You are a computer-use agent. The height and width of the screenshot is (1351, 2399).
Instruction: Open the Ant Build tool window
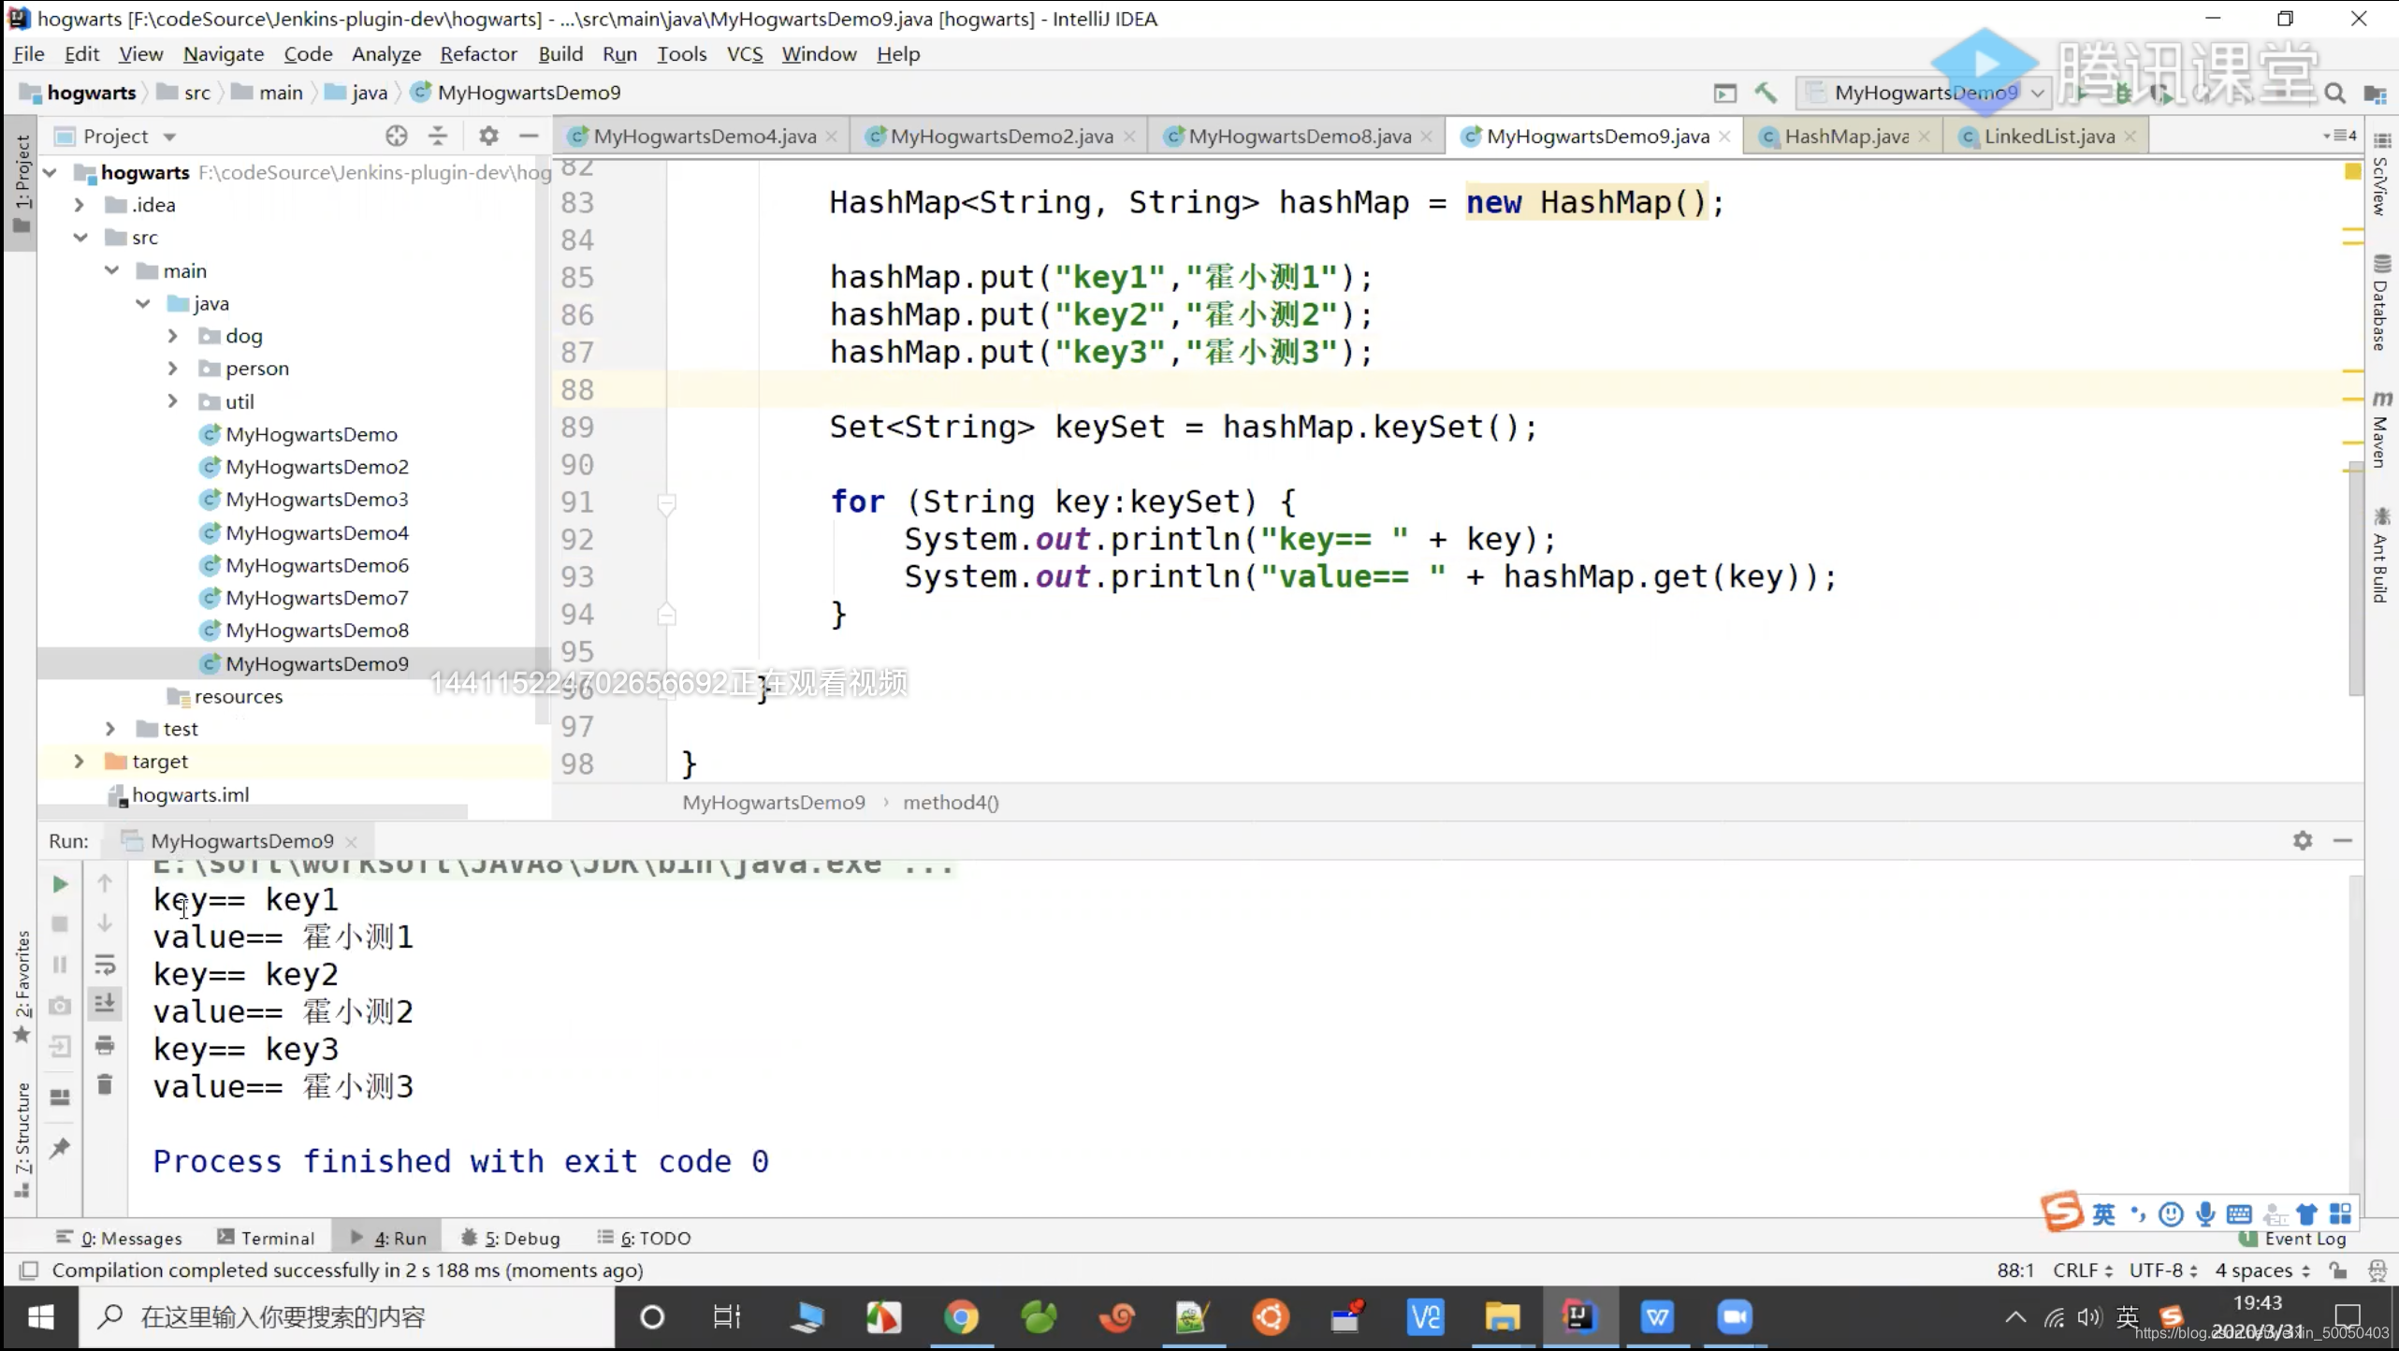click(x=2381, y=555)
